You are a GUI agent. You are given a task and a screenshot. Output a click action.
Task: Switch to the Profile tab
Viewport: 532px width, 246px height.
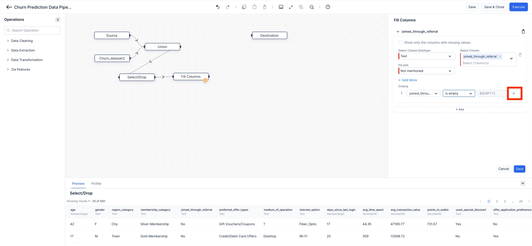96,184
